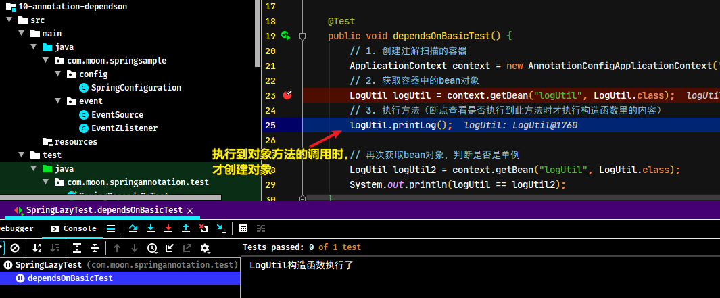Image resolution: width=720 pixels, height=298 pixels.
Task: Toggle the breakpoint on line 23
Action: click(287, 95)
